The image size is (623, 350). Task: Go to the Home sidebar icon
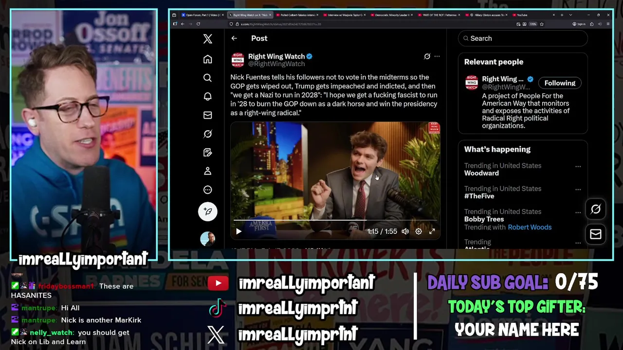coord(208,59)
